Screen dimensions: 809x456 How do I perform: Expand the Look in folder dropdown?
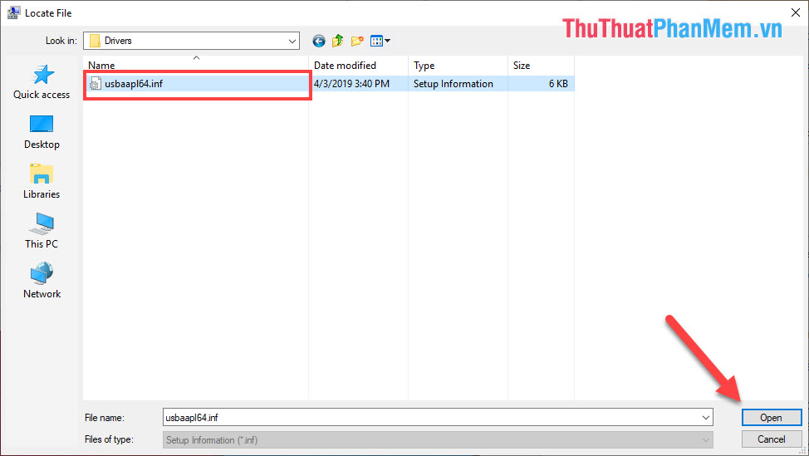[292, 41]
